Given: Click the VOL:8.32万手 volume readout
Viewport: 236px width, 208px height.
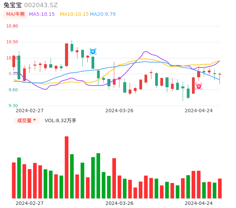Looking at the screenshot, I should (x=61, y=120).
